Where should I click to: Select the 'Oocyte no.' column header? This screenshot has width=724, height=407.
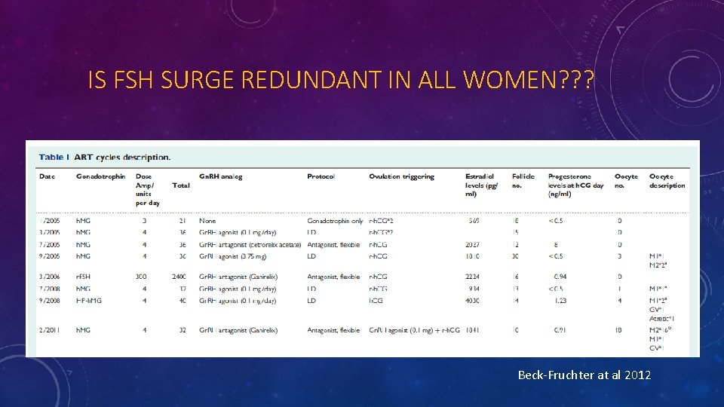[626, 181]
